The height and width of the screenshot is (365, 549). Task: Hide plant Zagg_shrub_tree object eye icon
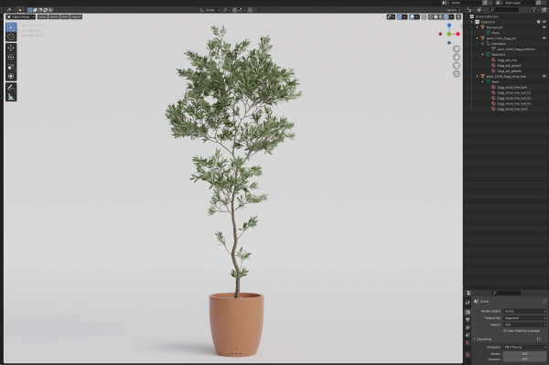coord(544,76)
